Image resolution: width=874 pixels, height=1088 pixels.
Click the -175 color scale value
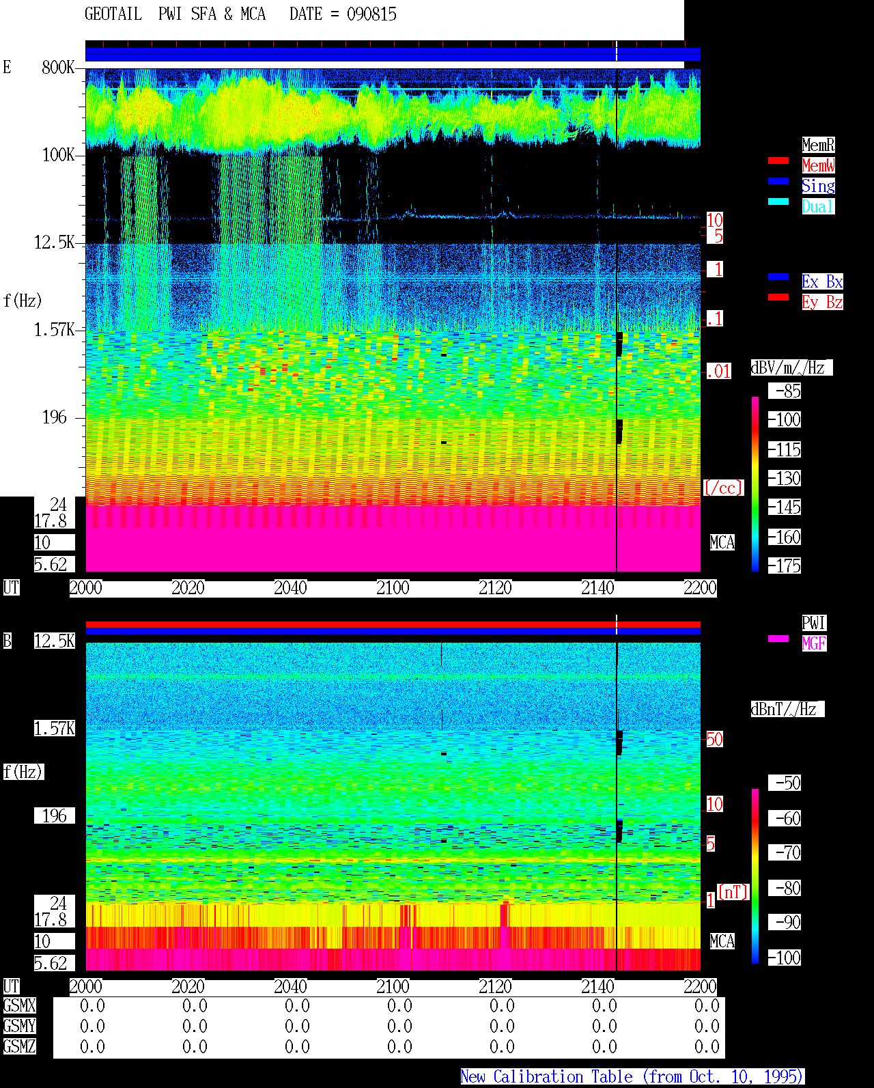(x=785, y=566)
